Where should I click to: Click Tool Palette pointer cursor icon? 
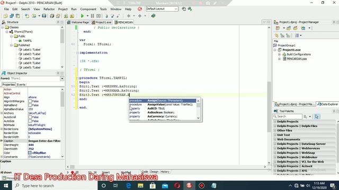click(x=317, y=117)
